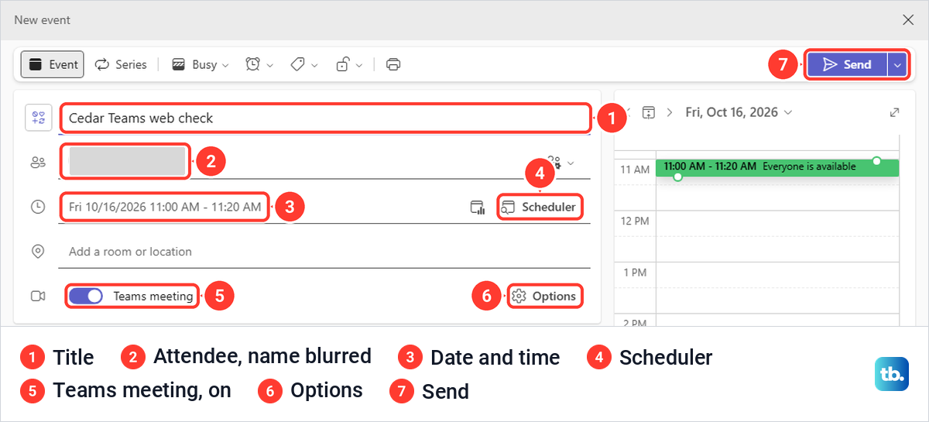929x422 pixels.
Task: Open the 'Fri, Oct 16, 2026' date picker
Action: 739,112
